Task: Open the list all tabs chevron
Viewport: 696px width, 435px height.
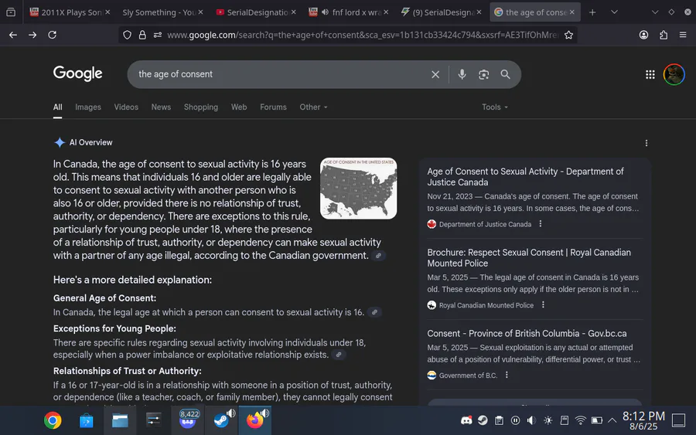Action: coord(614,12)
